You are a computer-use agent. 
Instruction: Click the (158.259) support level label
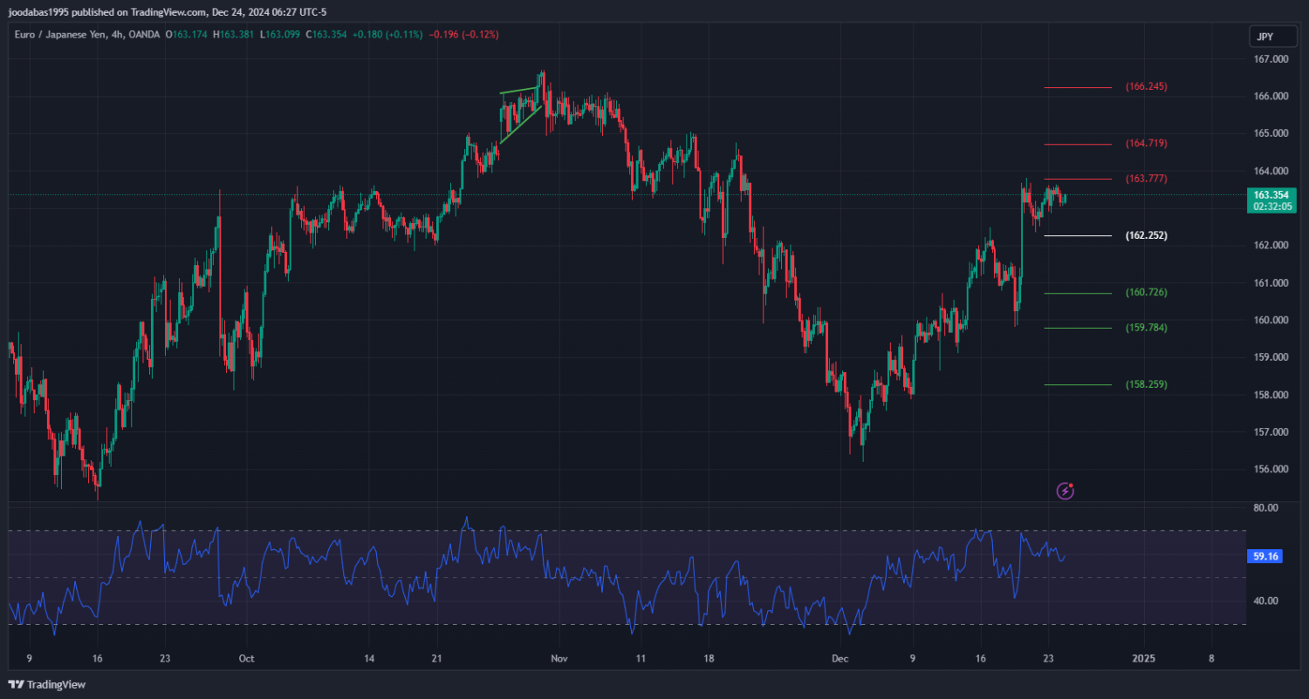click(x=1146, y=384)
